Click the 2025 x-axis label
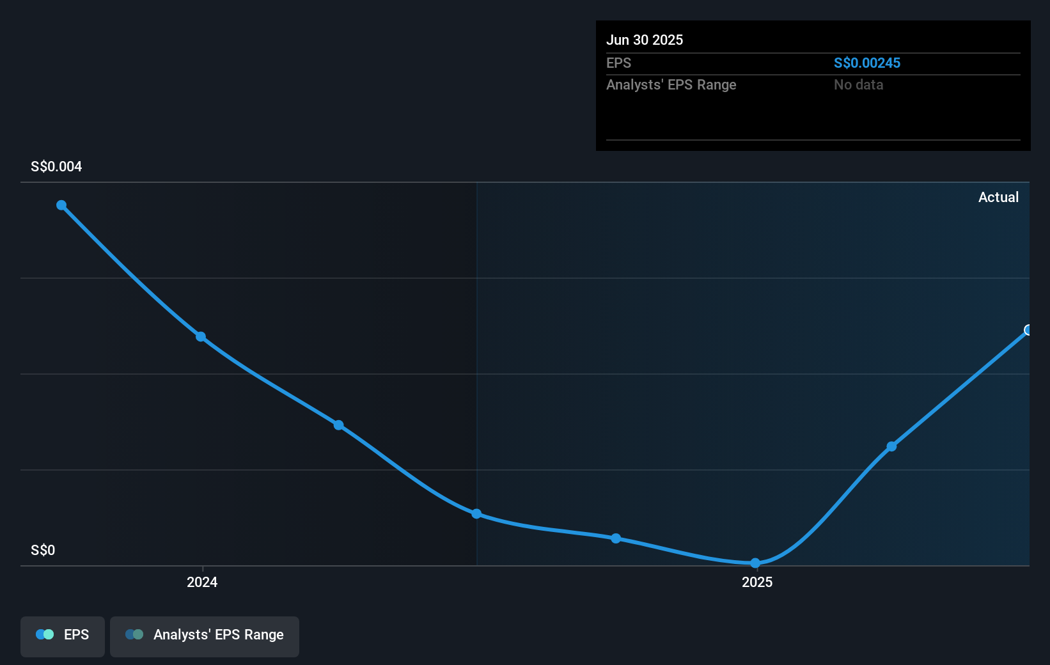 coord(757,582)
